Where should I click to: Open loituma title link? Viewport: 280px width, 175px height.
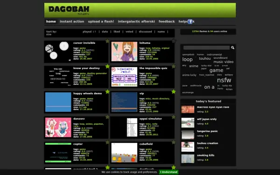pyautogui.click(x=145, y=43)
